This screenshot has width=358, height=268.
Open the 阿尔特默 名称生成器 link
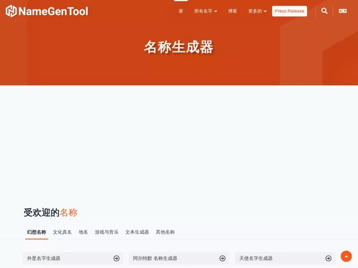179,258
